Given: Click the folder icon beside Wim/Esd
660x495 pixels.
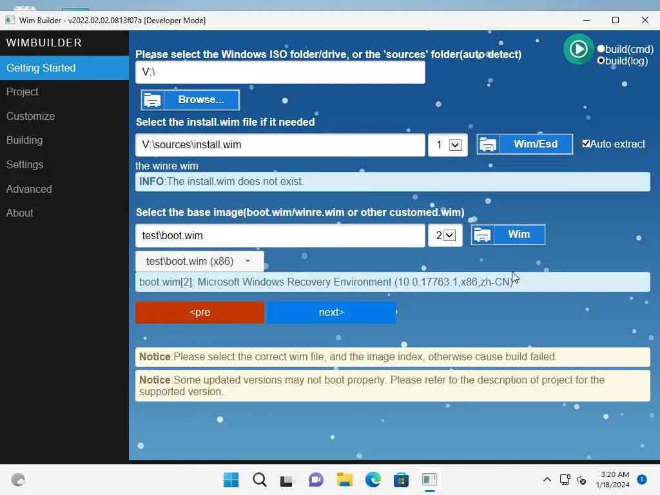Looking at the screenshot, I should pos(489,144).
